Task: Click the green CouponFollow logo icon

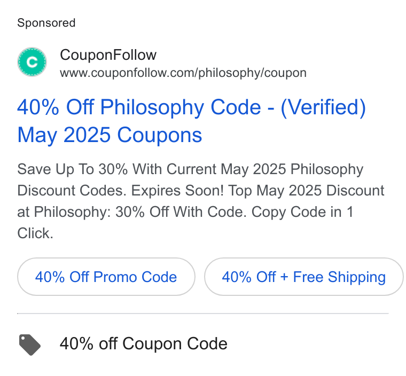Action: pos(32,62)
